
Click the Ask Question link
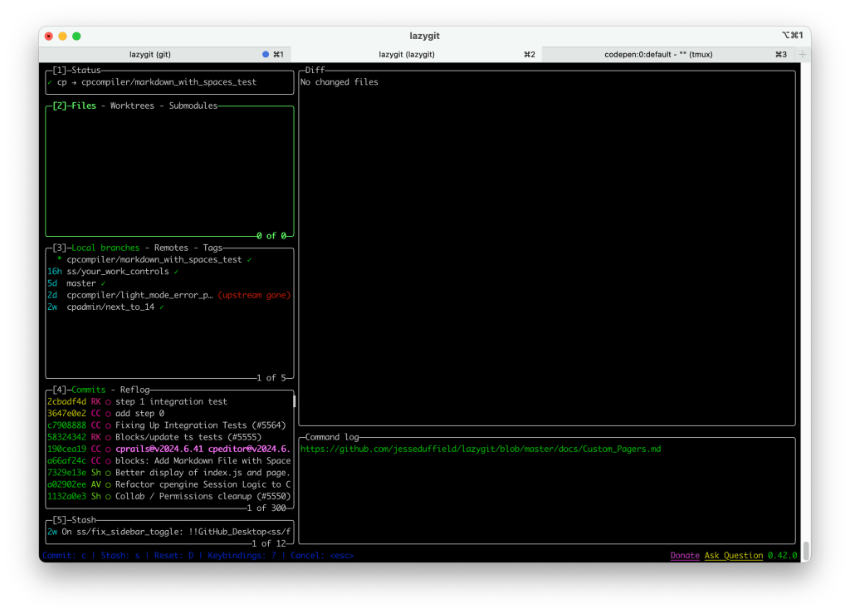tap(734, 555)
